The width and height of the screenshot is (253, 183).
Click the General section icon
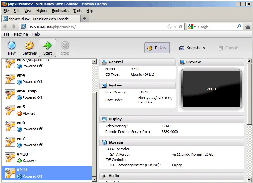[x=104, y=62]
